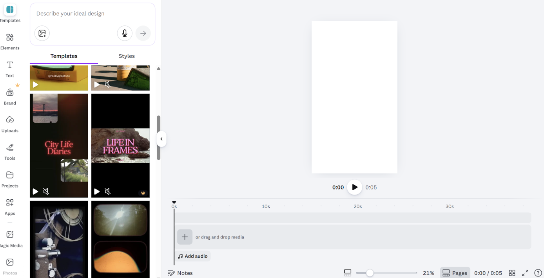Expand the editor to fullscreen
The image size is (544, 278).
[x=525, y=273]
